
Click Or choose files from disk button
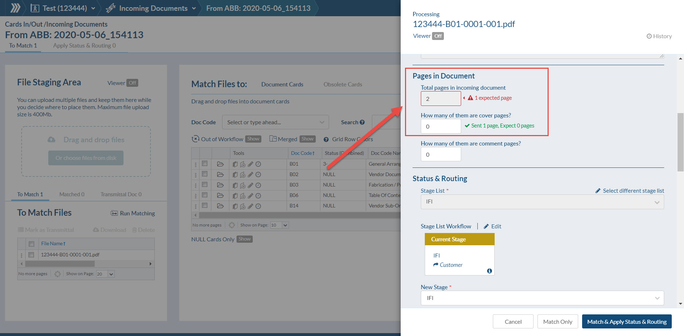(x=86, y=158)
